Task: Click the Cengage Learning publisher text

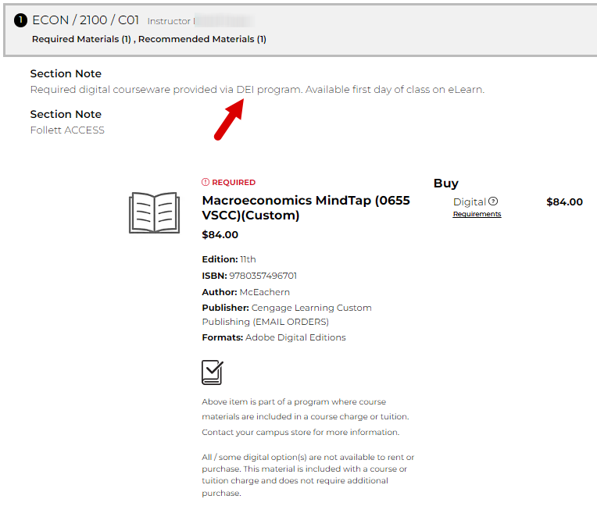Action: pos(311,308)
